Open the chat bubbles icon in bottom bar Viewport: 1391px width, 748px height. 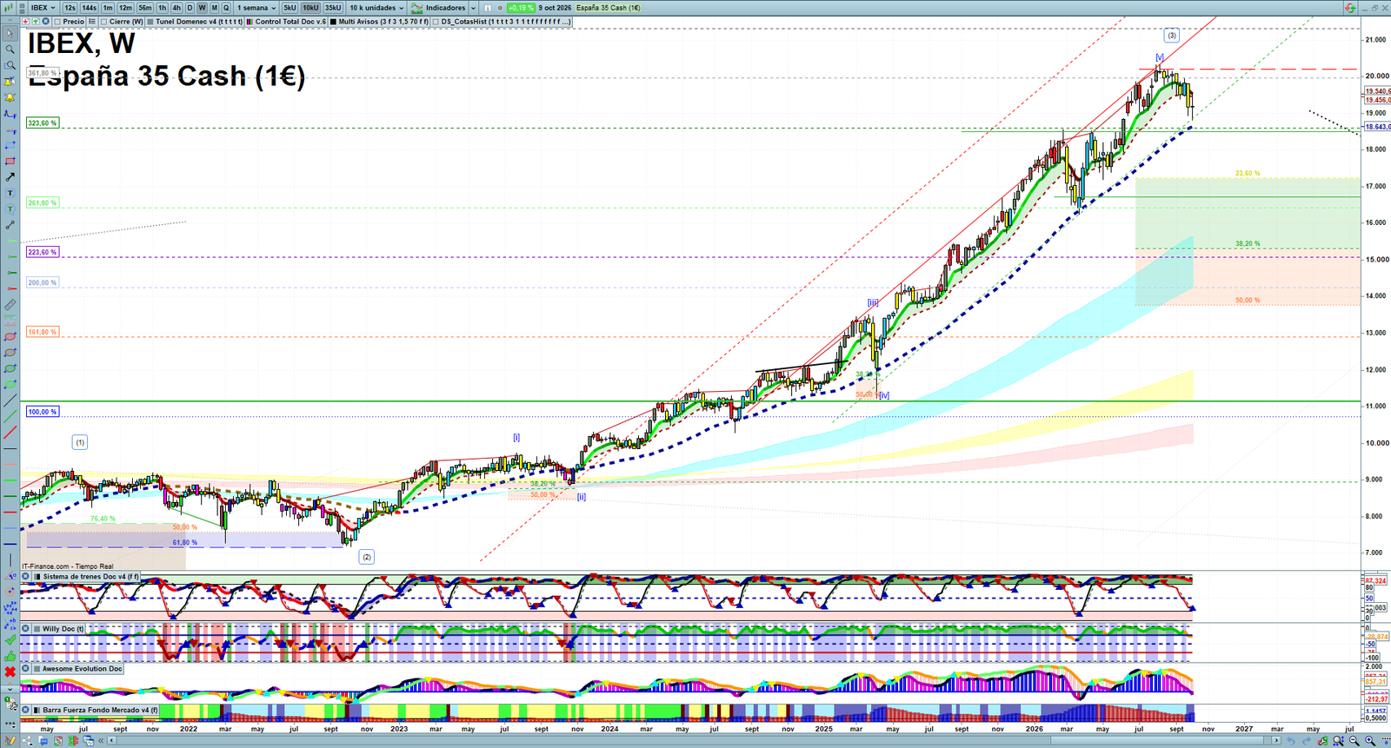tap(43, 741)
